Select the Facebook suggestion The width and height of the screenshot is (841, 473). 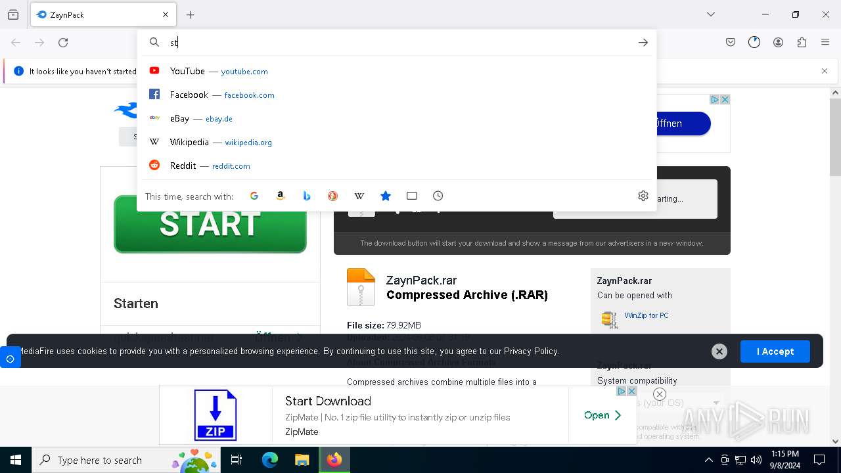tap(397, 95)
